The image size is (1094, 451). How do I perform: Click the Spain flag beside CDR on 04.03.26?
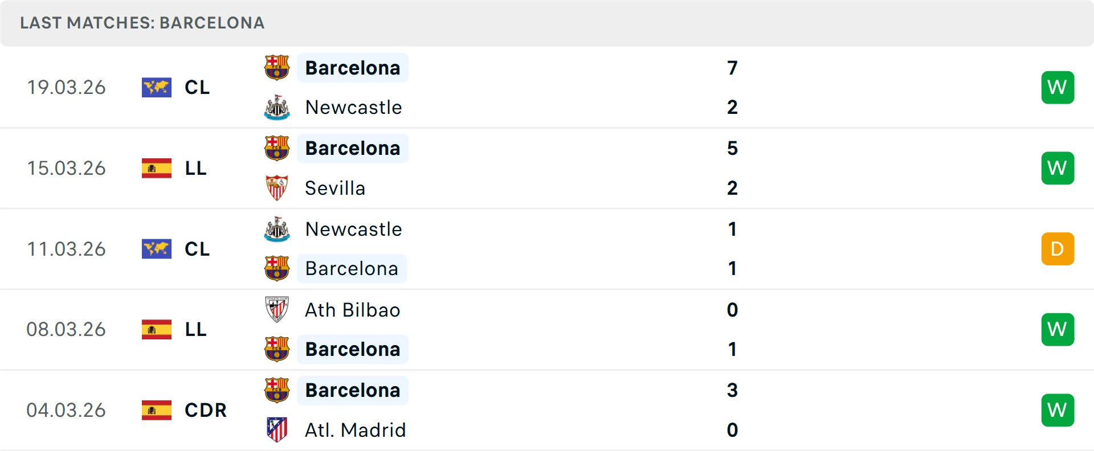click(156, 410)
